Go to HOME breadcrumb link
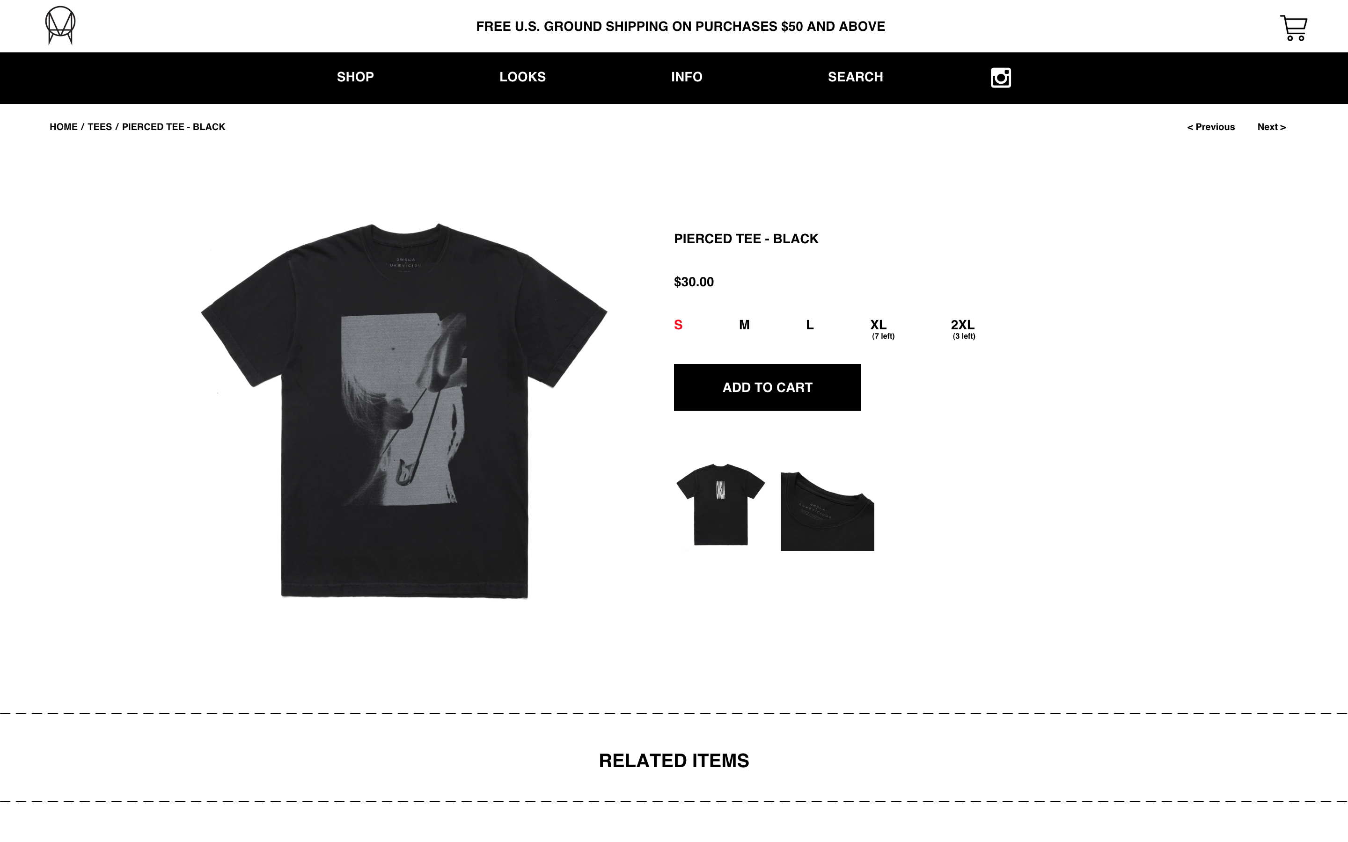Screen dimensions: 1348x842 coord(64,127)
